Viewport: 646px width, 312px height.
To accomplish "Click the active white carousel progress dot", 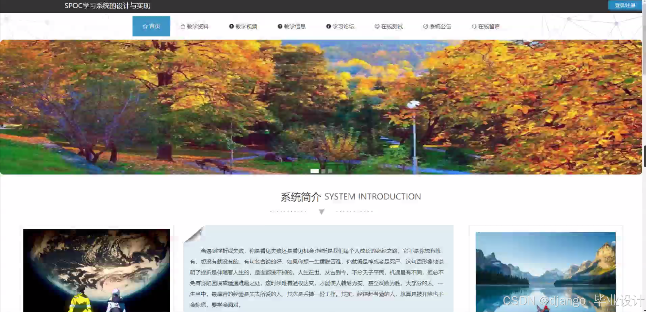I will [315, 171].
